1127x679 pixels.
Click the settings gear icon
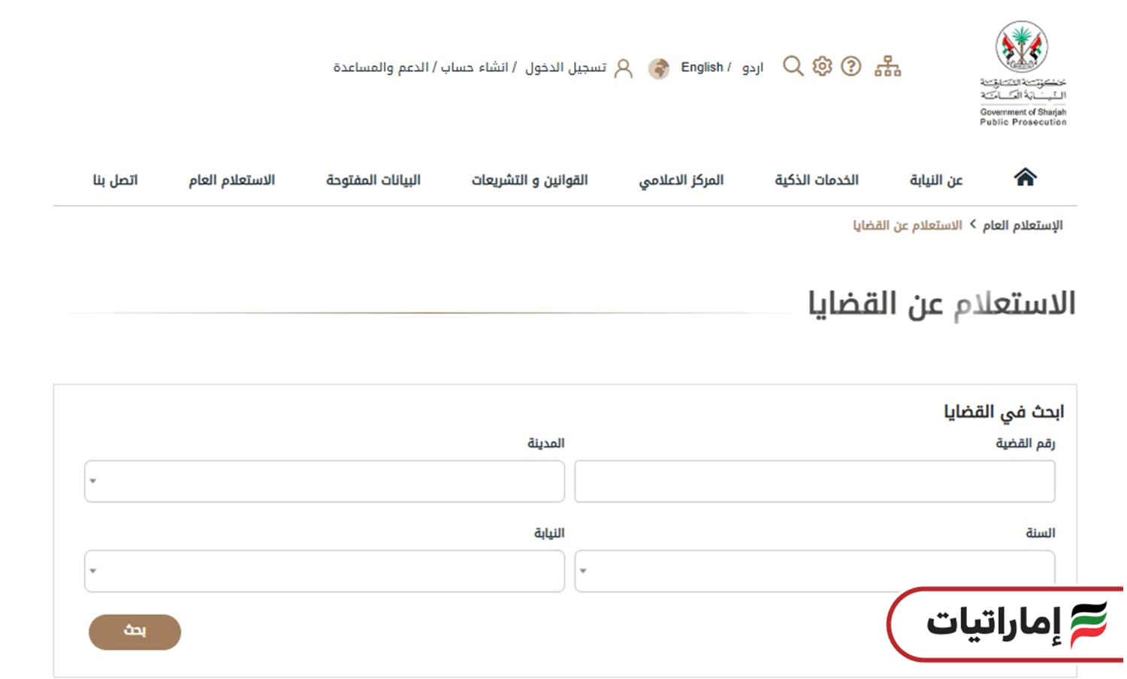pyautogui.click(x=822, y=66)
